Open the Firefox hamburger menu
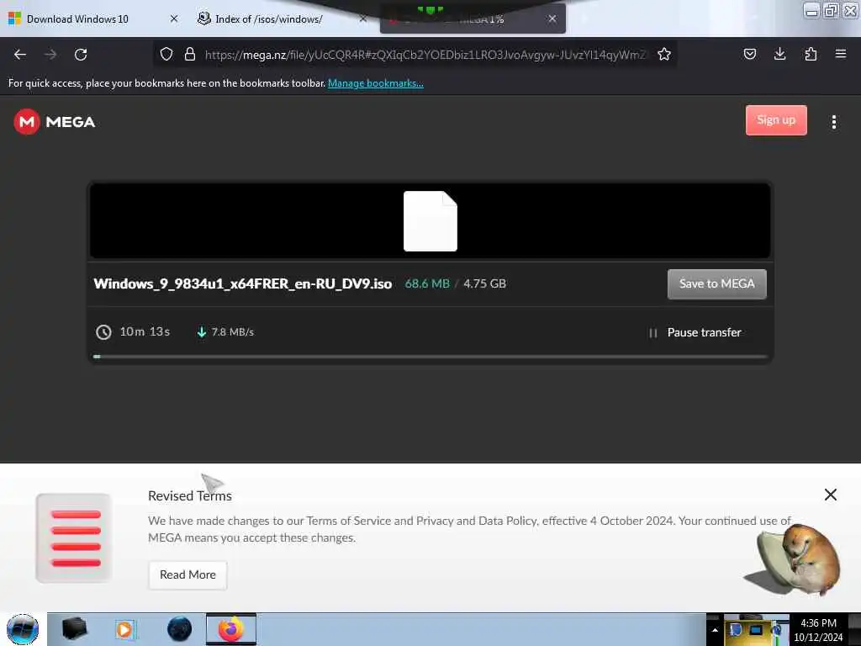 [x=841, y=54]
